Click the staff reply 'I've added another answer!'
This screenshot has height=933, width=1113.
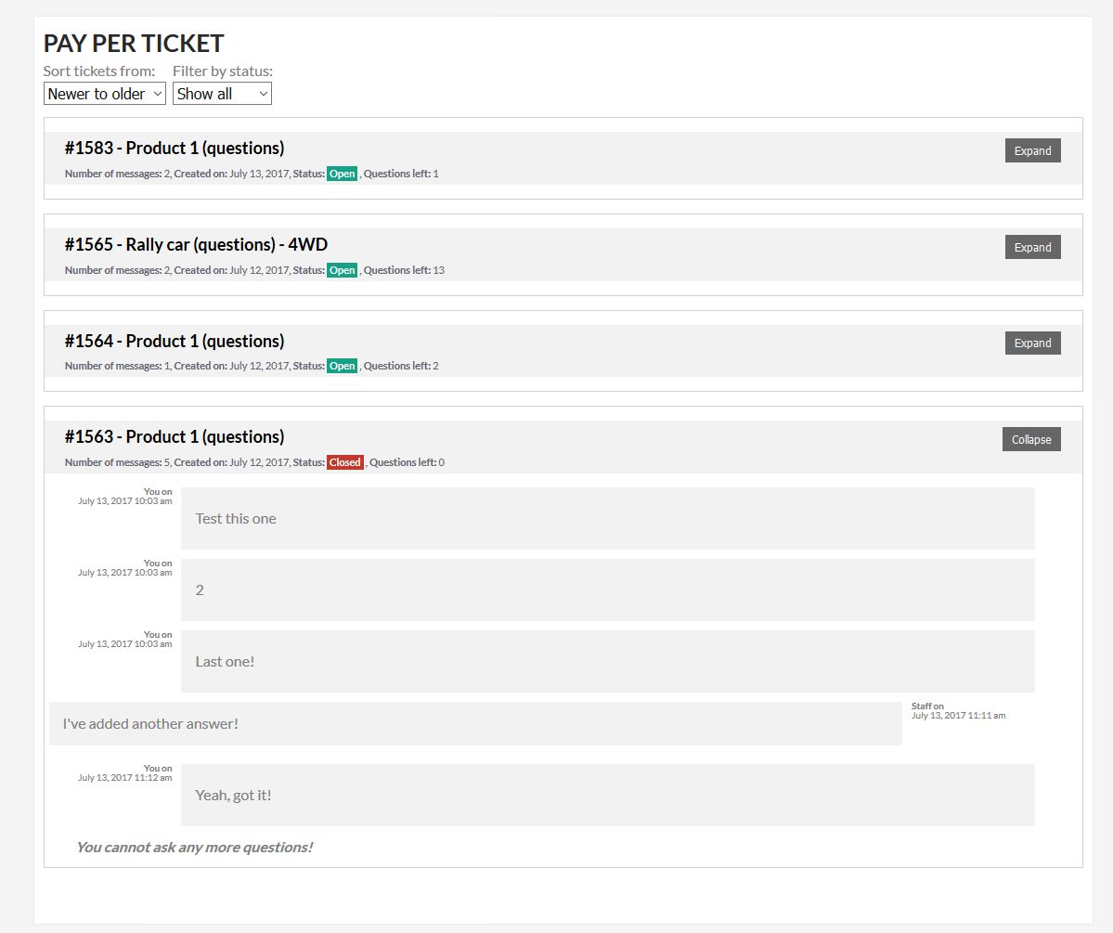(150, 724)
